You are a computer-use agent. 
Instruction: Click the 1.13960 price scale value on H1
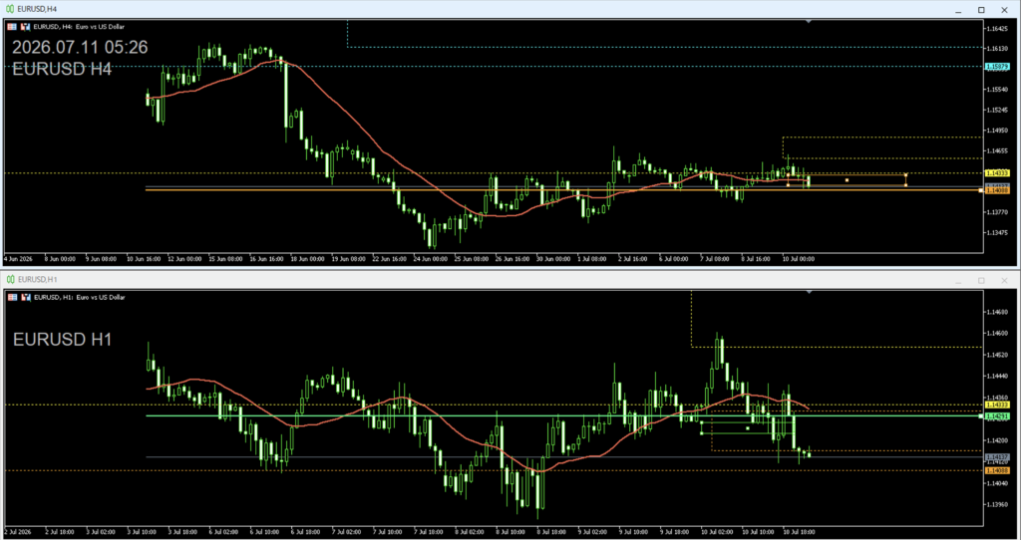click(x=997, y=504)
